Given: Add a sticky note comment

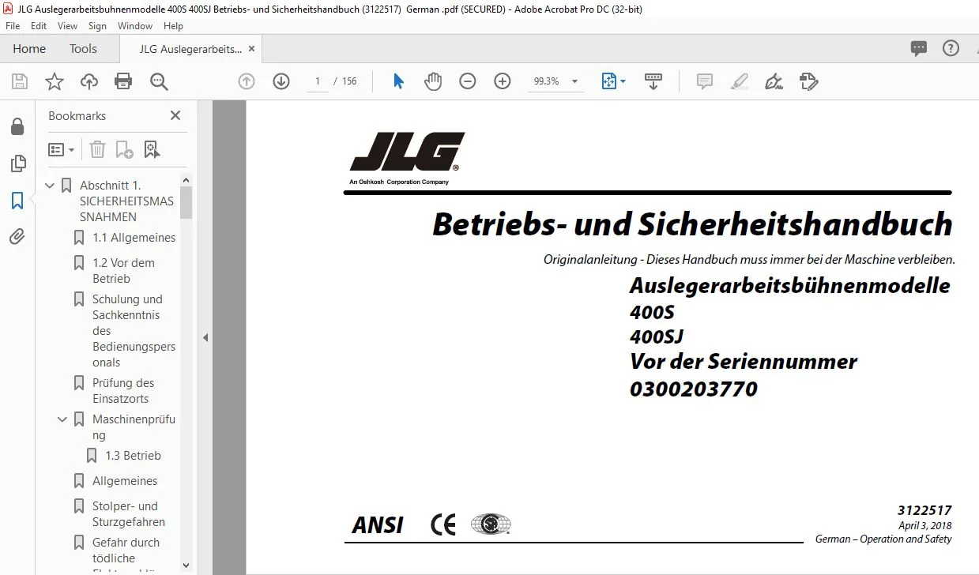Looking at the screenshot, I should click(705, 81).
